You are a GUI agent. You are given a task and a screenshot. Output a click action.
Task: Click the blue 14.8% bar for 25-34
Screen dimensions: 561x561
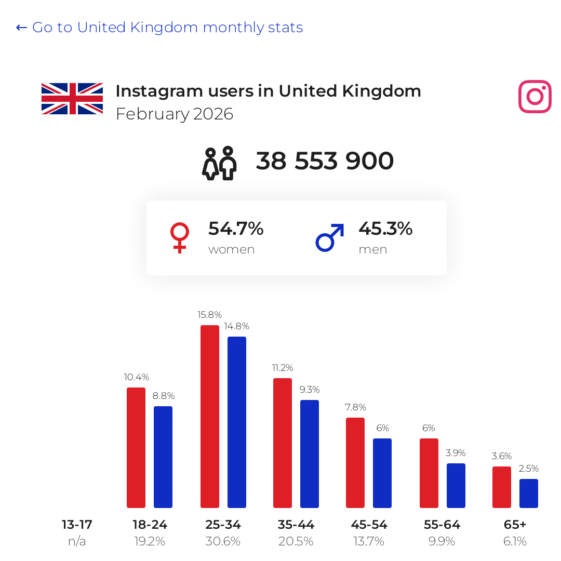[x=237, y=422]
